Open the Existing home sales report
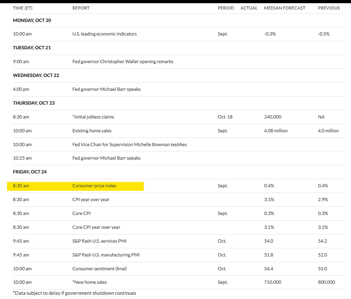 click(x=92, y=131)
